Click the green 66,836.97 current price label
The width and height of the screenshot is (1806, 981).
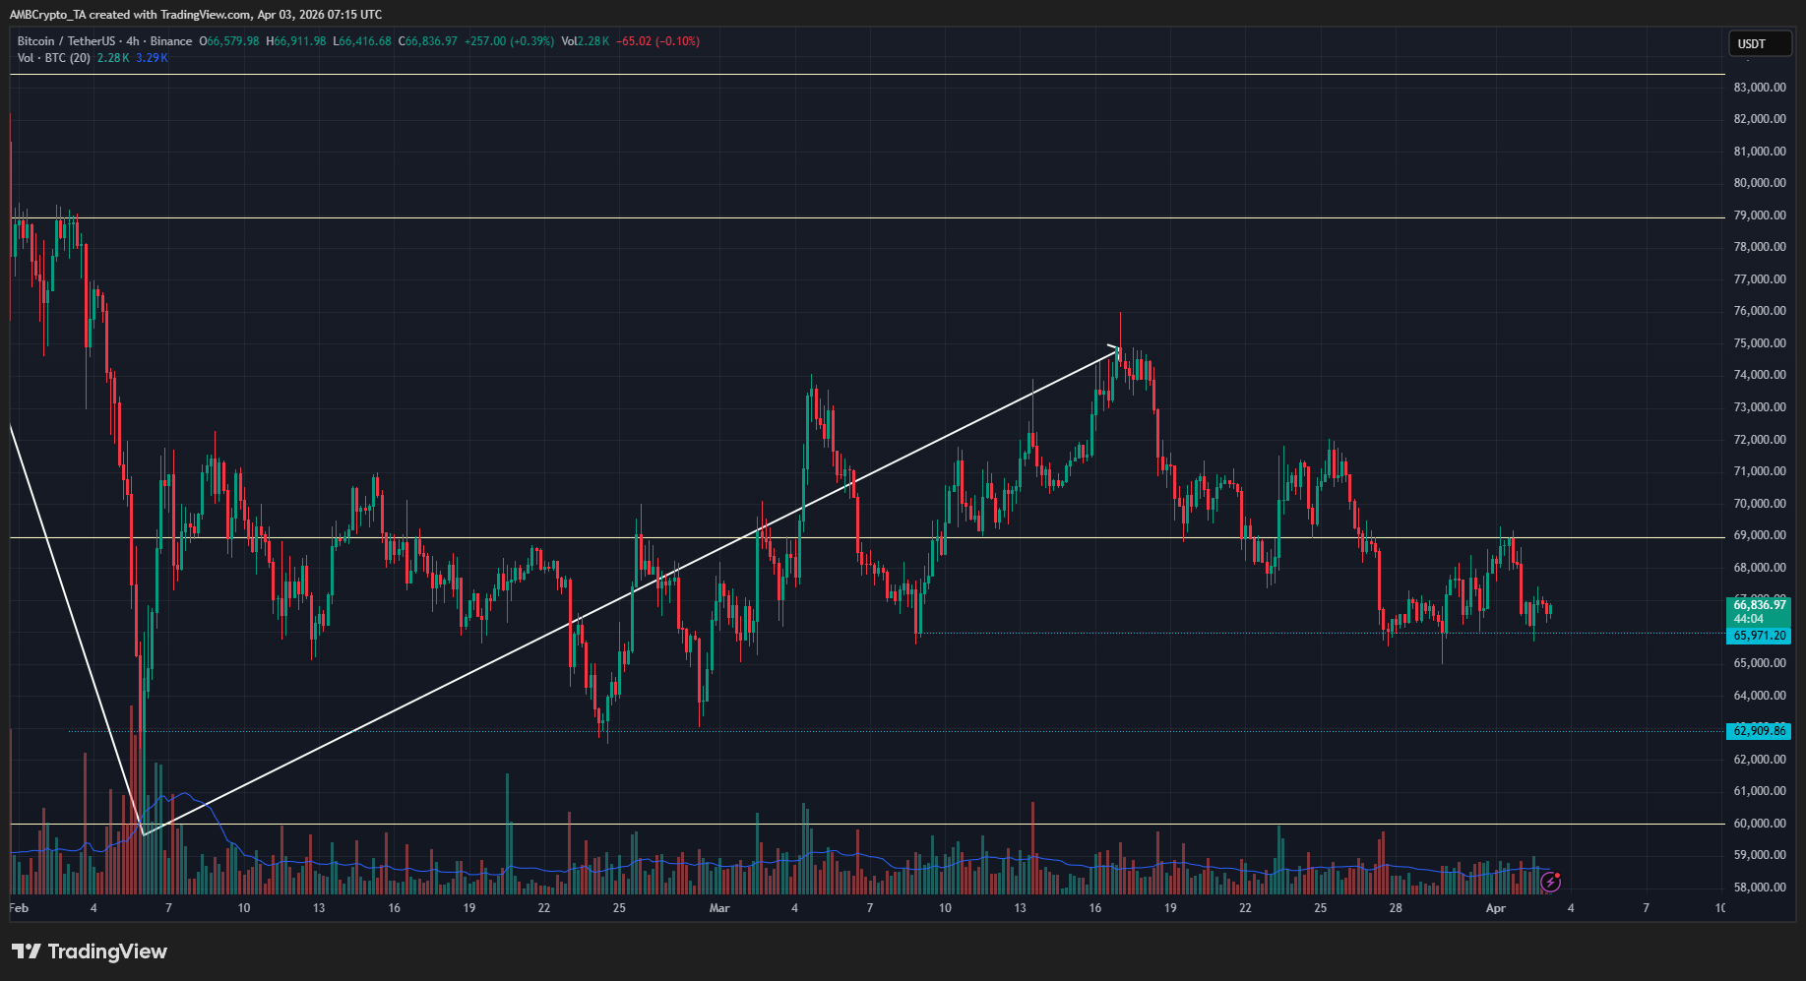tap(1760, 605)
